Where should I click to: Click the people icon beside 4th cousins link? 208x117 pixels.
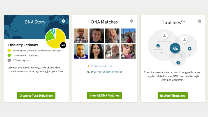(x=88, y=72)
